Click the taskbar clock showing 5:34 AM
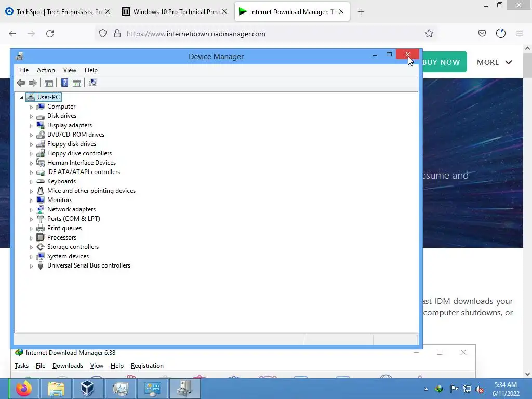The height and width of the screenshot is (399, 532). 506,389
